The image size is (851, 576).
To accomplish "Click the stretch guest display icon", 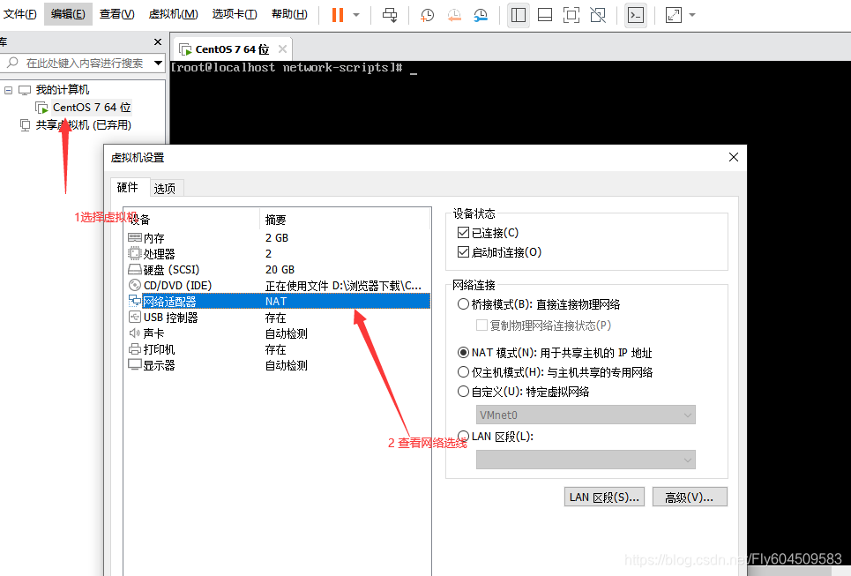I will click(x=674, y=15).
